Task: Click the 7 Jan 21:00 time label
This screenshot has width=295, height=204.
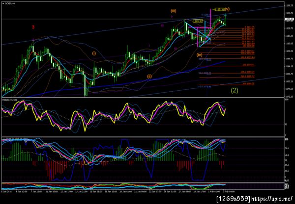Action: point(35,192)
